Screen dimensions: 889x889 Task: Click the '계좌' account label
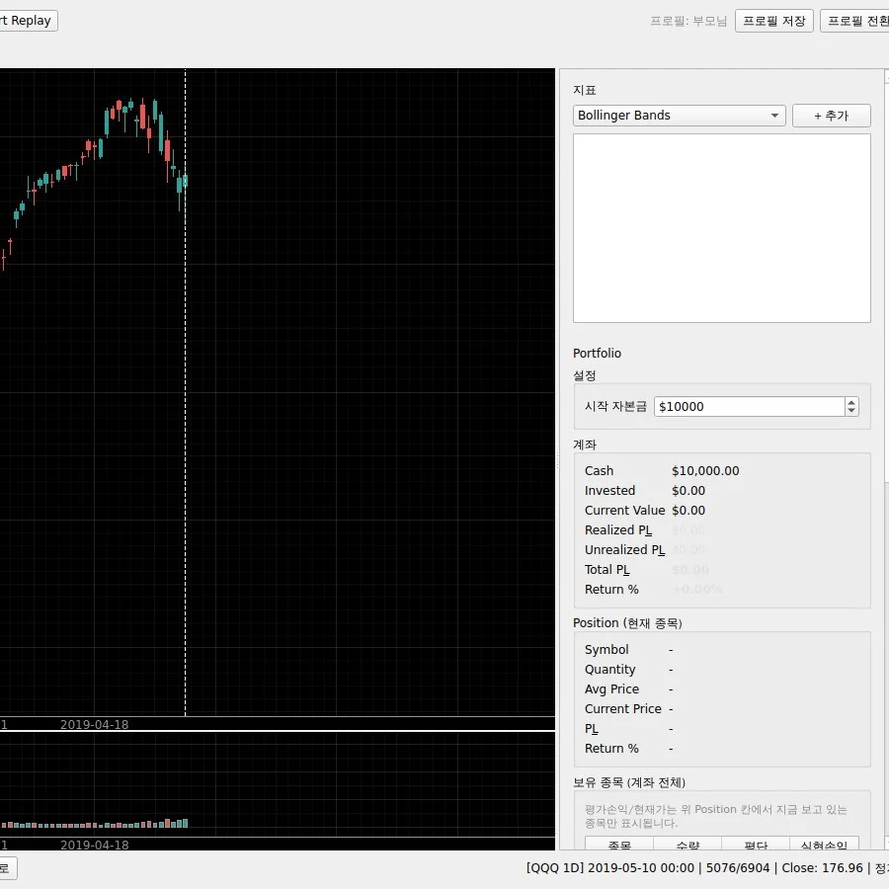pyautogui.click(x=585, y=444)
